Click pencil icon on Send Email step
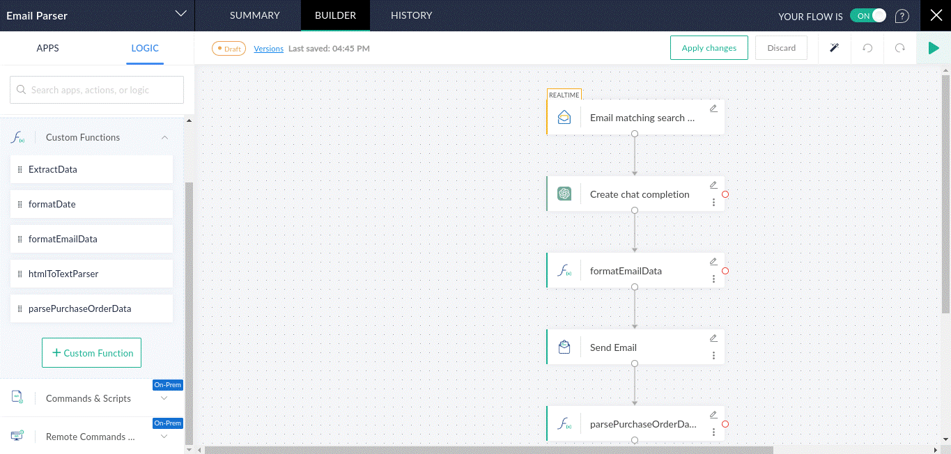Viewport: 951px width, 454px height. 713,338
